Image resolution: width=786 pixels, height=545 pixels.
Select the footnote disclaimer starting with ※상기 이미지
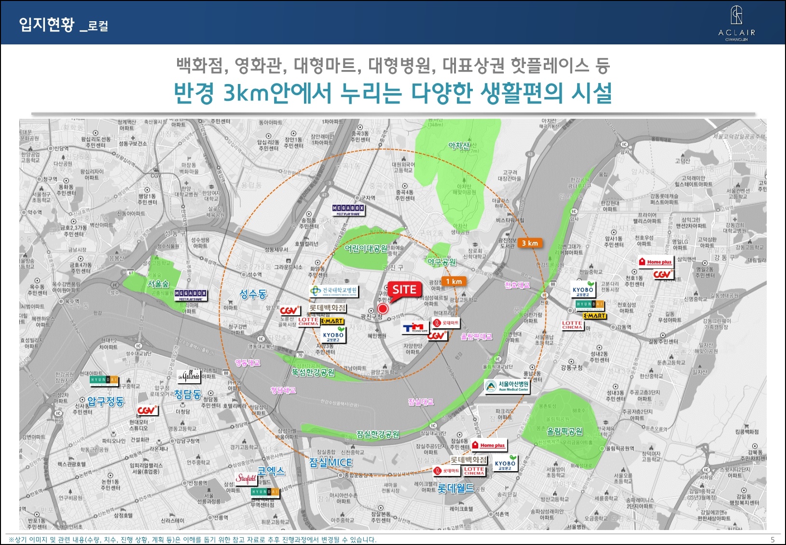coord(193,540)
